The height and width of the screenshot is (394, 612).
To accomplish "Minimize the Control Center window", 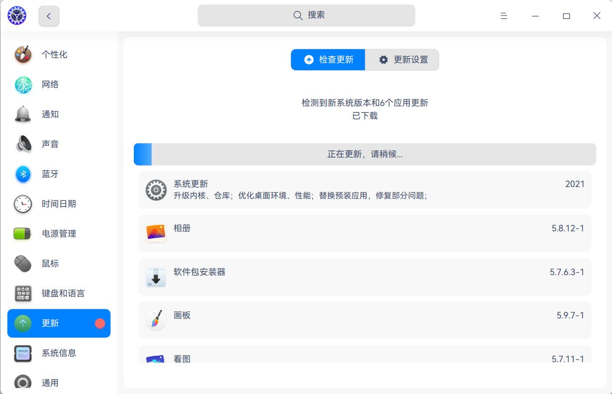I will pos(535,16).
